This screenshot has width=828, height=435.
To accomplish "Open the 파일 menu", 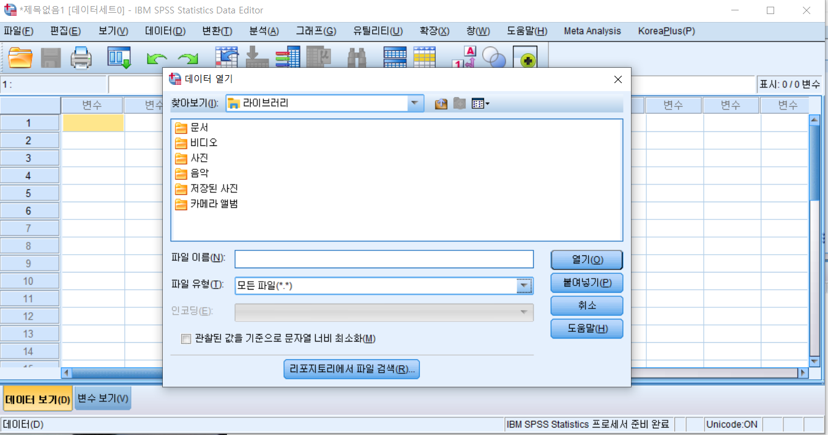I will [18, 31].
